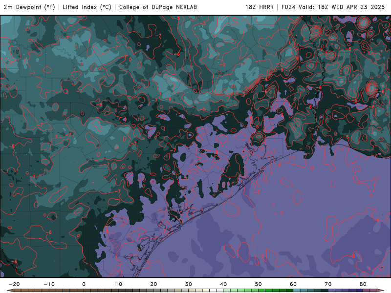Click the 0 label on the colorbar
Image resolution: width=391 pixels, height=293 pixels.
point(84,284)
